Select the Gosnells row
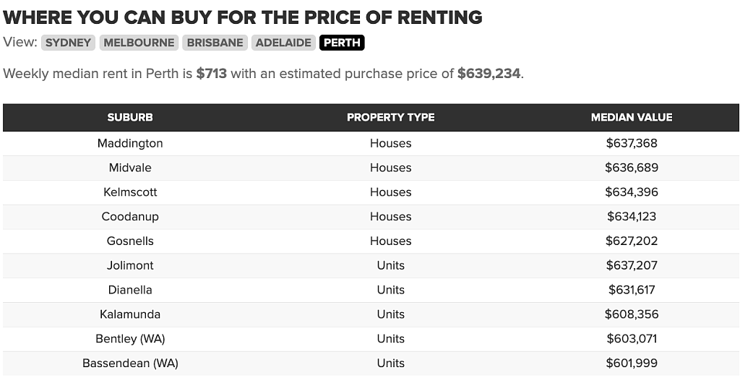The image size is (740, 391). tap(371, 241)
